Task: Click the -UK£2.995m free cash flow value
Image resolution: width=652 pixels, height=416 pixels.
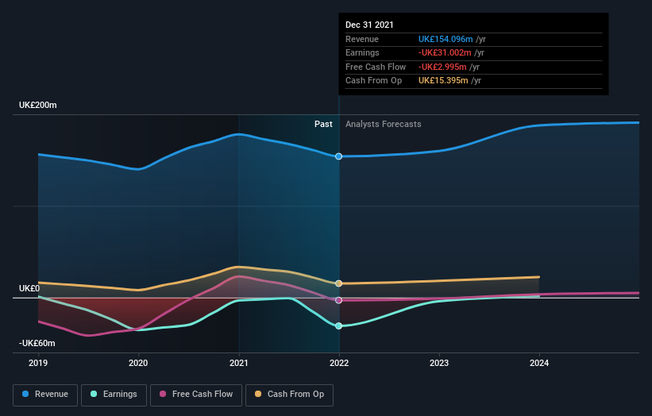Action: [x=442, y=67]
